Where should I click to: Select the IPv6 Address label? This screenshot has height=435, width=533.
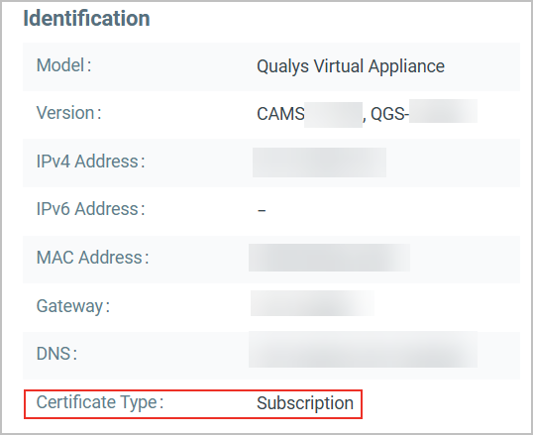90,209
